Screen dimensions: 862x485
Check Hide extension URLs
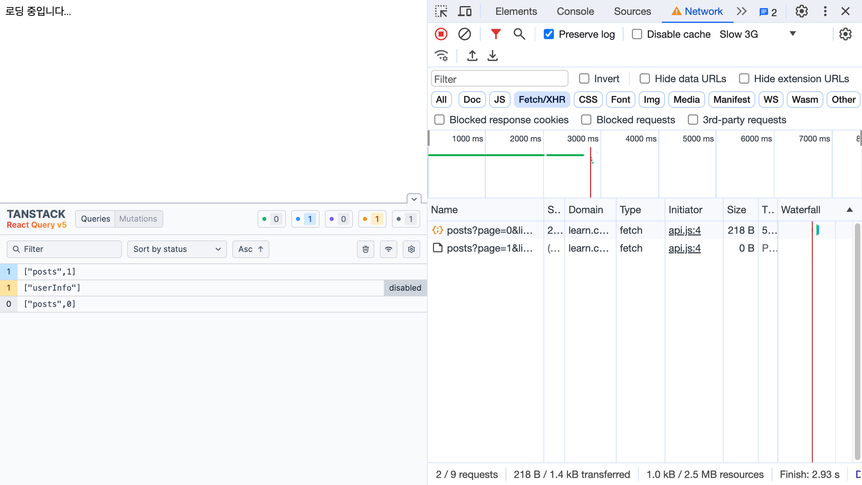(744, 78)
